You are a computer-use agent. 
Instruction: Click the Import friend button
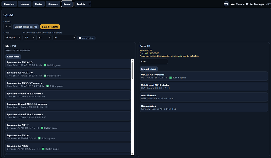click(x=149, y=69)
